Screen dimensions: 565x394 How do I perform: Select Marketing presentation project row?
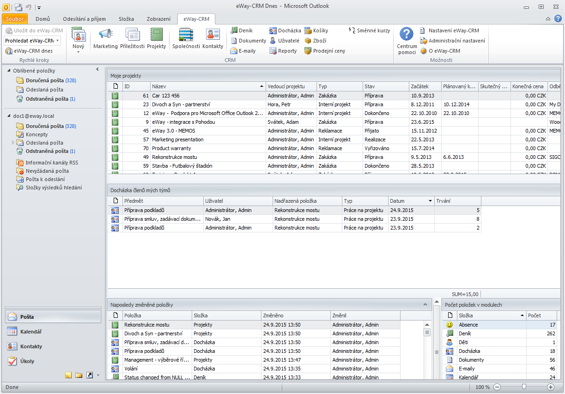334,139
